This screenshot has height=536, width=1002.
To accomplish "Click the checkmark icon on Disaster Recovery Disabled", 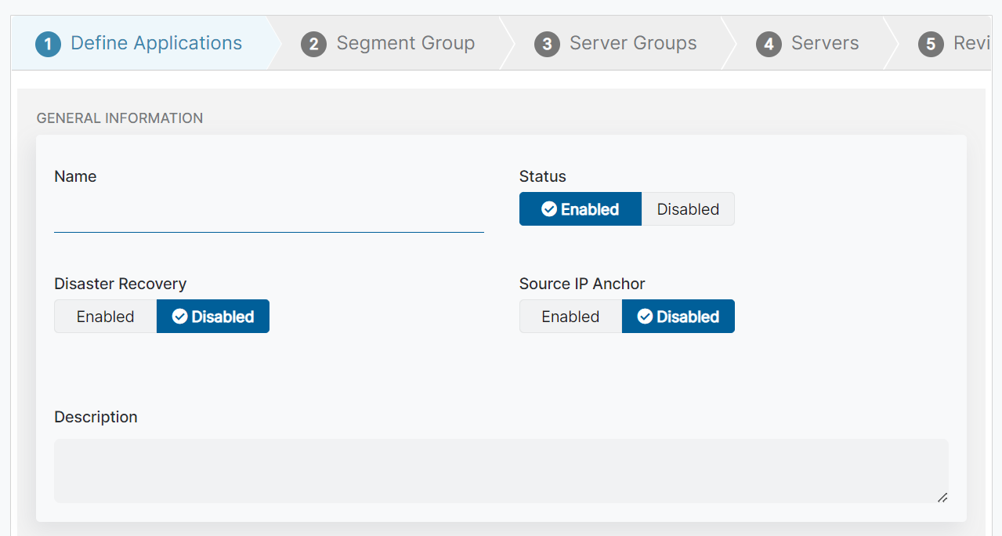I will [x=181, y=316].
